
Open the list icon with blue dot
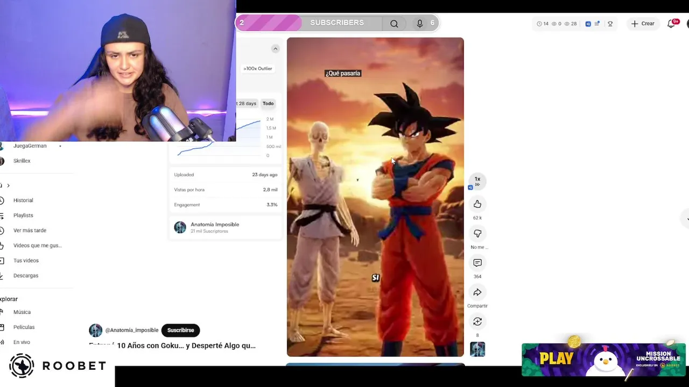click(x=597, y=24)
